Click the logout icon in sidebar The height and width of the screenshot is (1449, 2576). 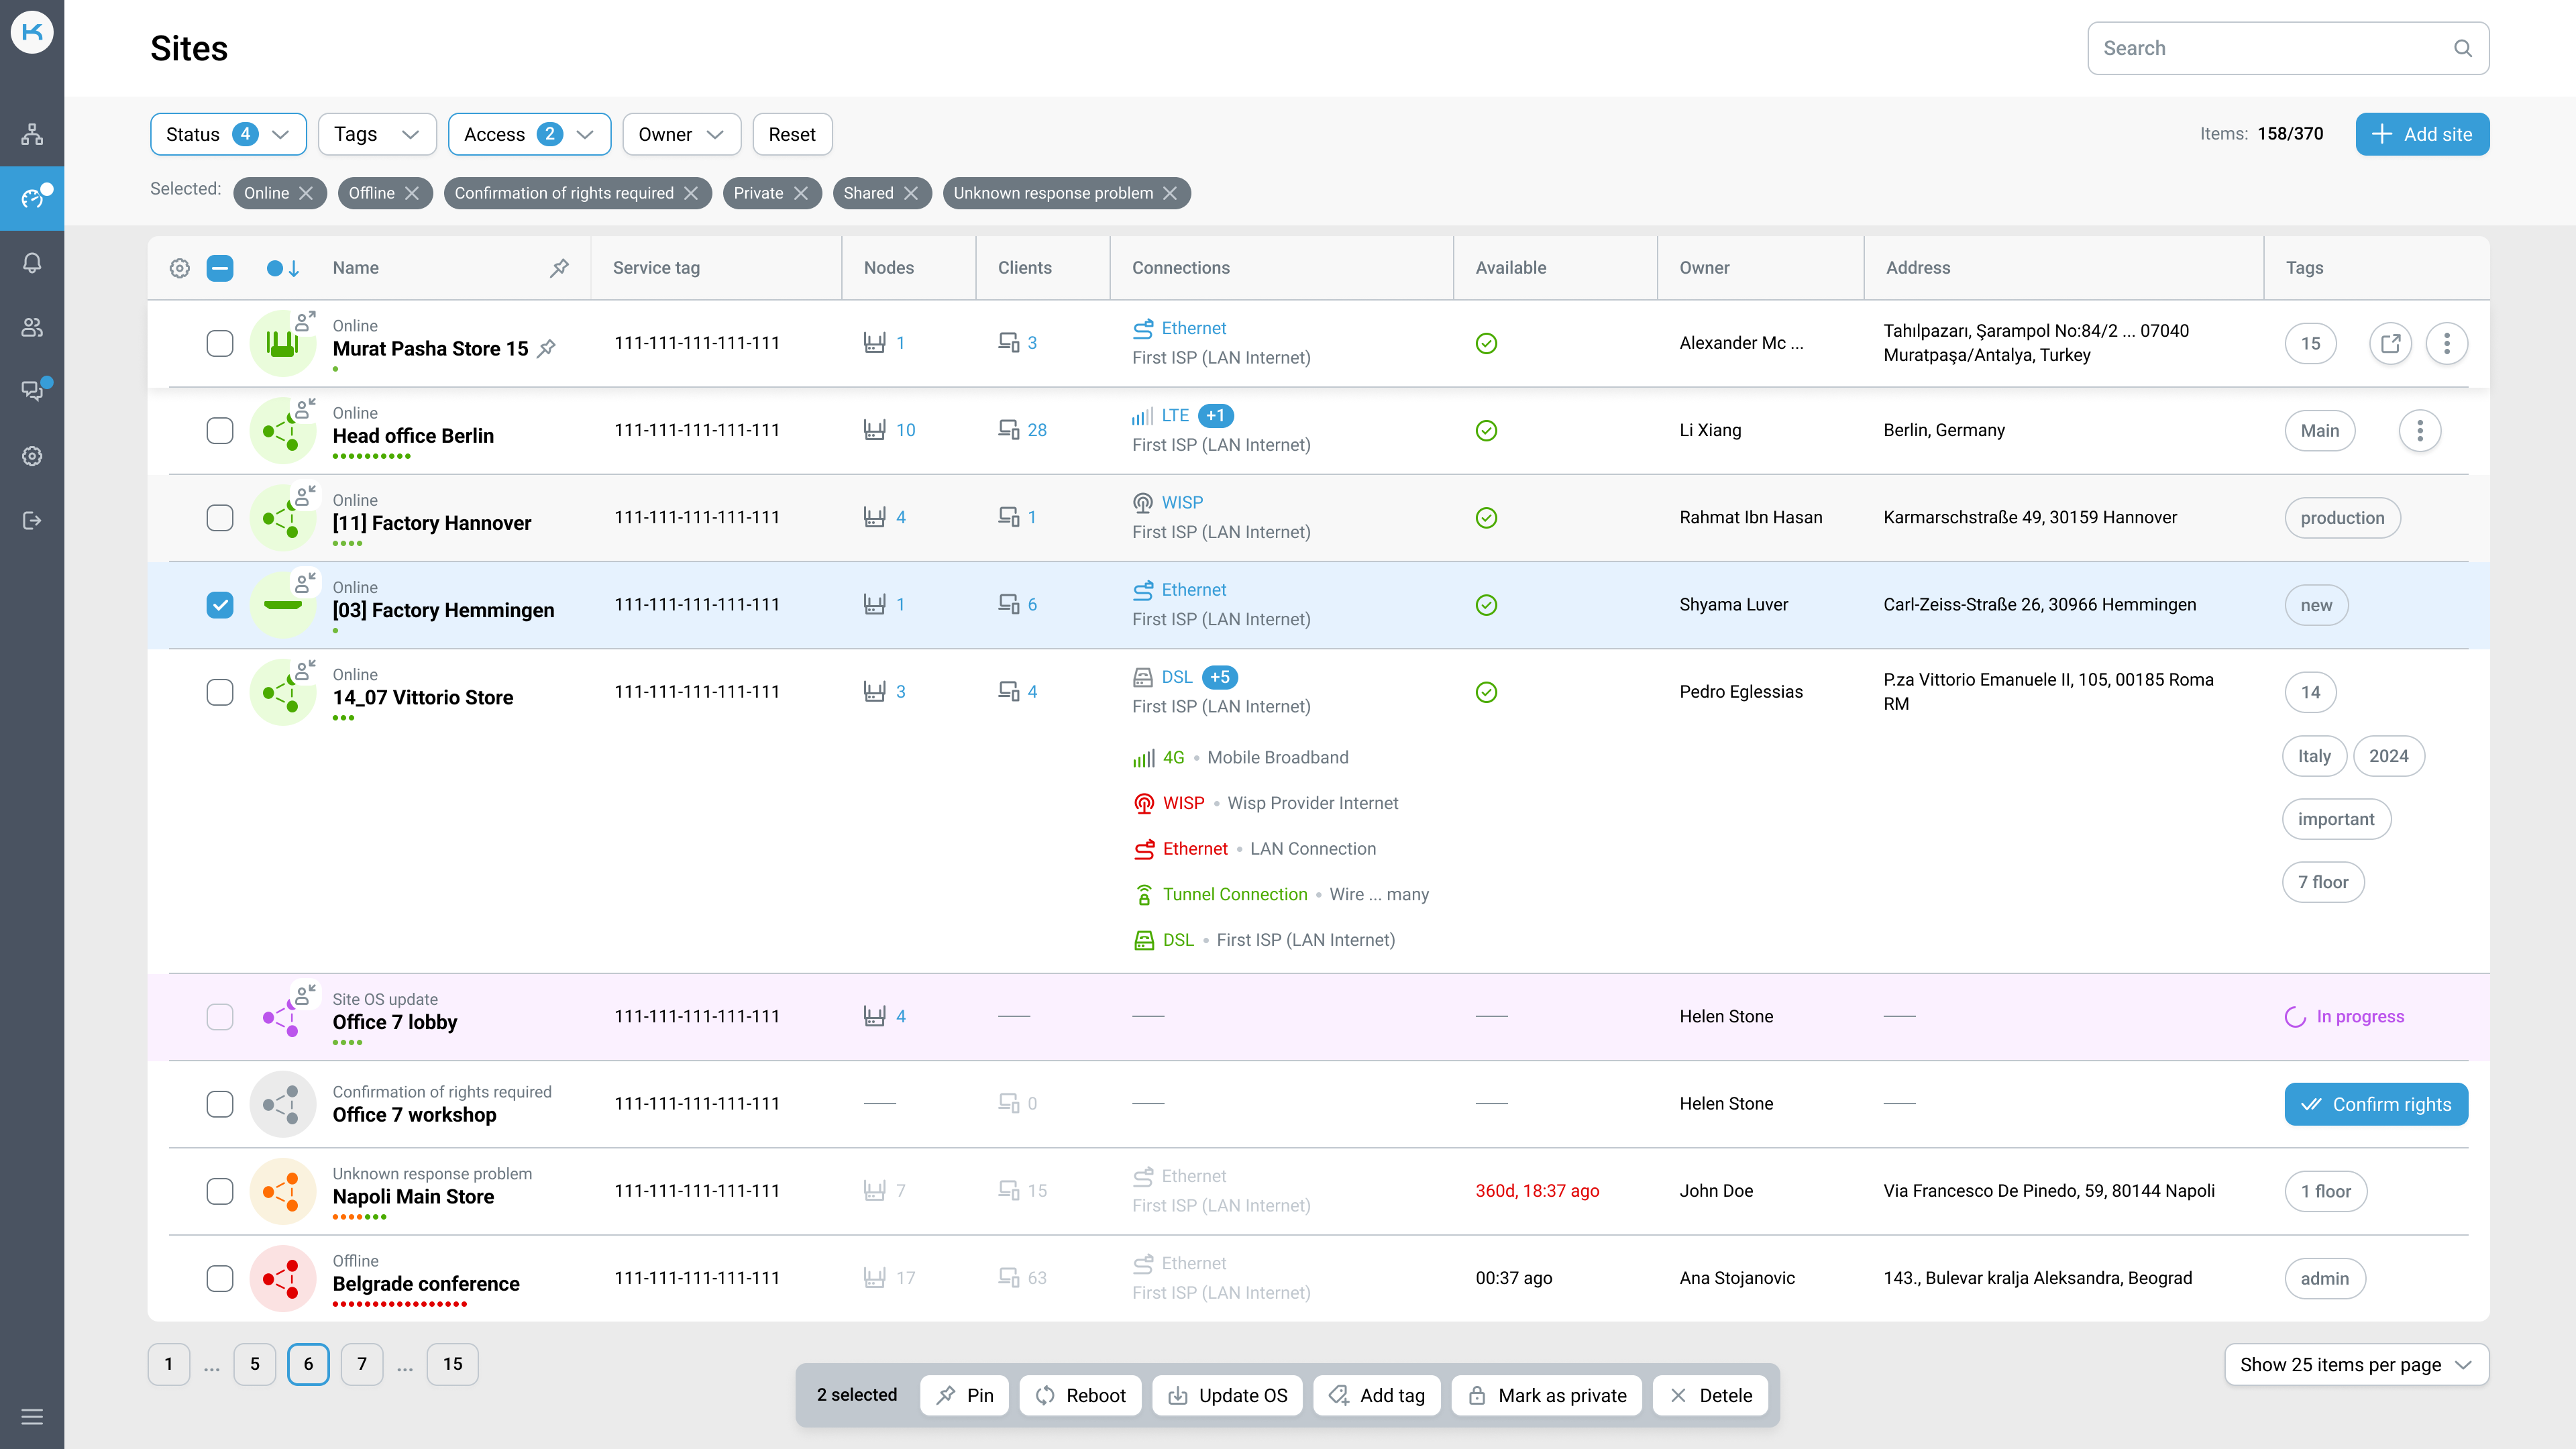tap(32, 520)
